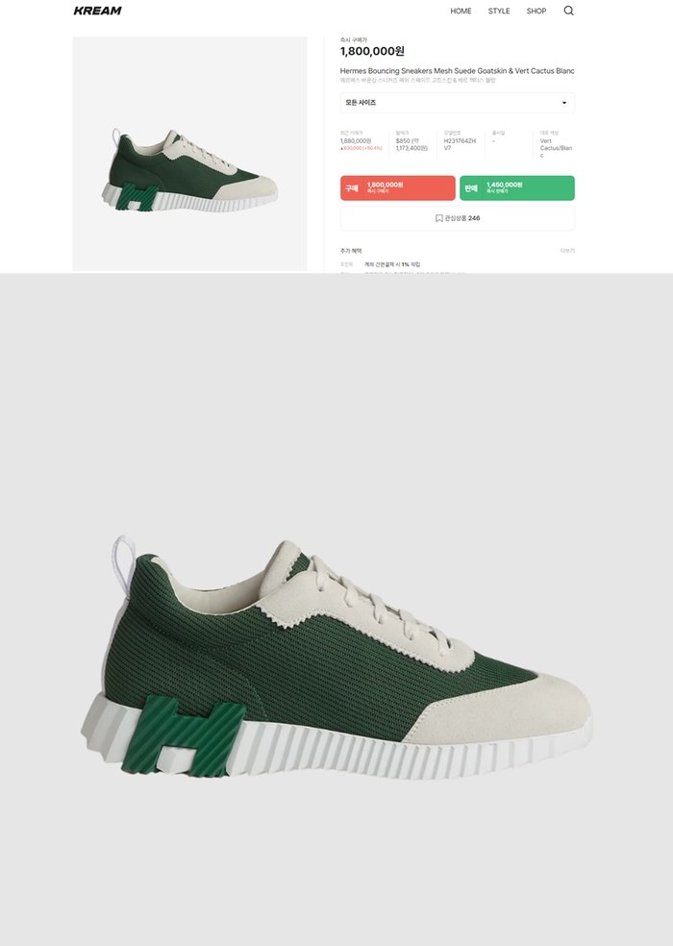
Task: Click the 1,800,000원 headline price
Action: 372,51
